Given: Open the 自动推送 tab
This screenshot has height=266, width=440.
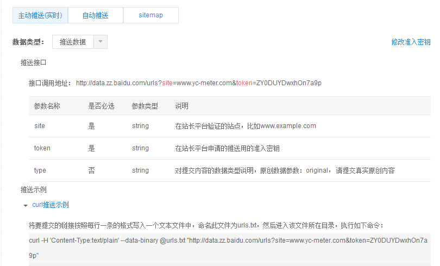Looking at the screenshot, I should coord(96,15).
